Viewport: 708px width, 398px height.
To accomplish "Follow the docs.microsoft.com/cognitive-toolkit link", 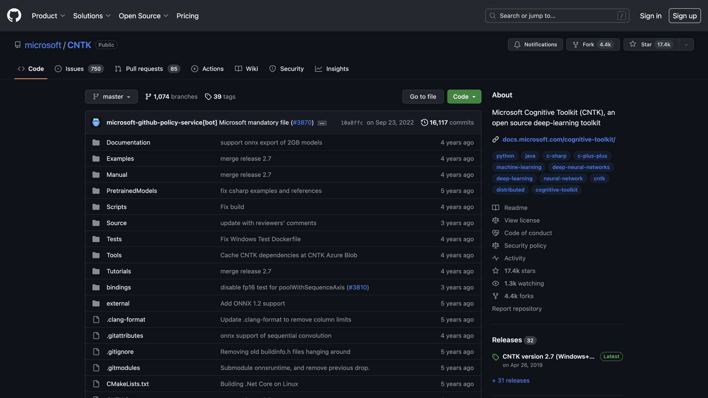I will click(559, 139).
